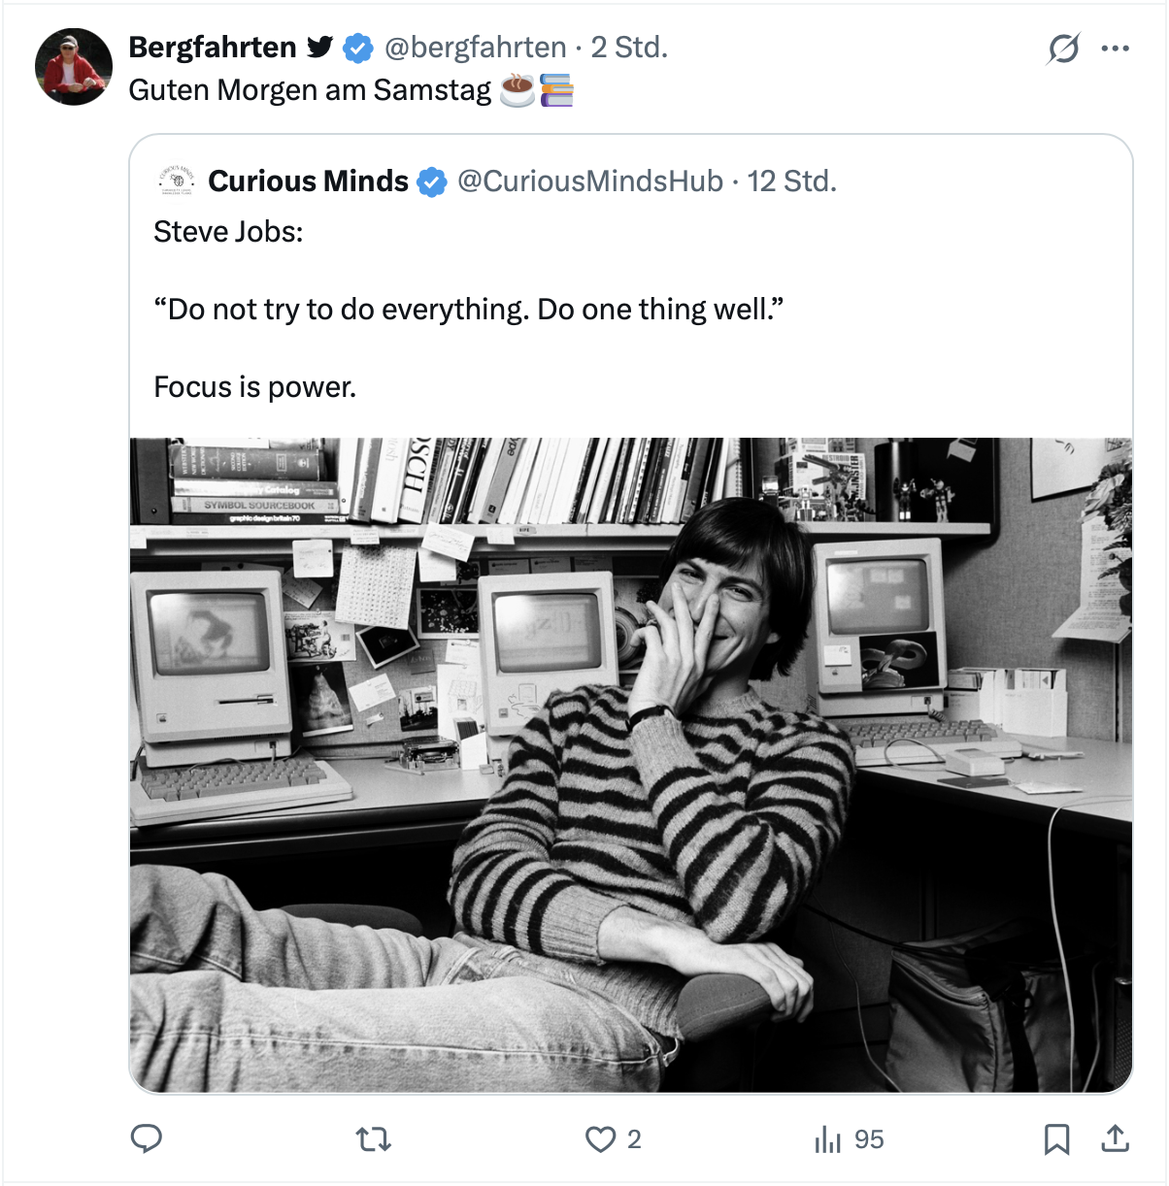This screenshot has width=1169, height=1186.
Task: View post analytics showing 95 views
Action: pos(850,1139)
